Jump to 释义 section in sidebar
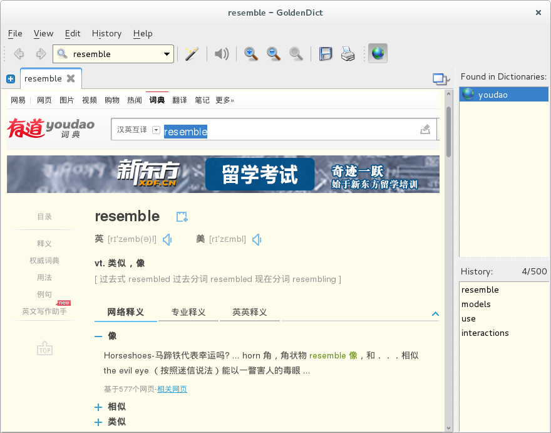The width and height of the screenshot is (551, 433). pos(44,243)
